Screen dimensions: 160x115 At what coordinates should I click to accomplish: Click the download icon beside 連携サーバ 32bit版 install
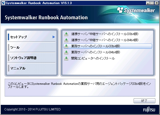point(66,34)
